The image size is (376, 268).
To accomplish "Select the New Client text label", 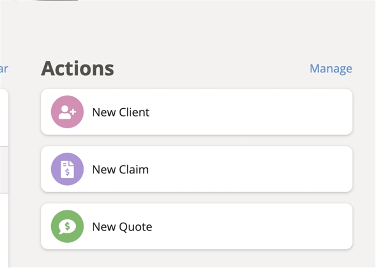I will [121, 112].
